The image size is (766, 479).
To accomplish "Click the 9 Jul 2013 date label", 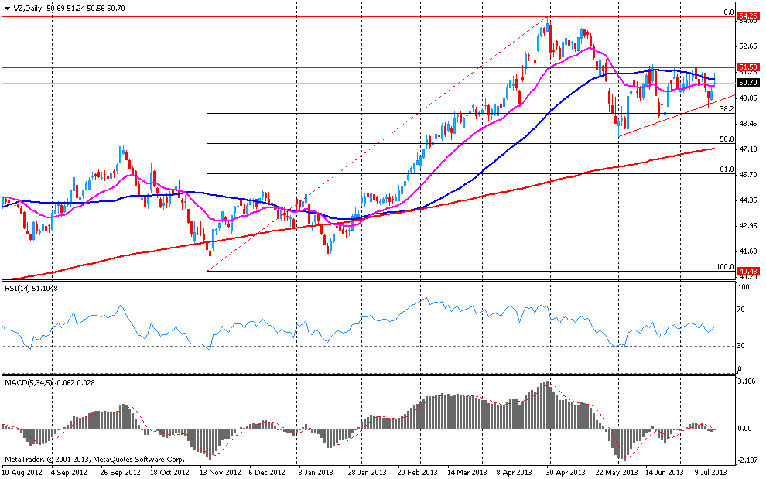I will coord(710,473).
